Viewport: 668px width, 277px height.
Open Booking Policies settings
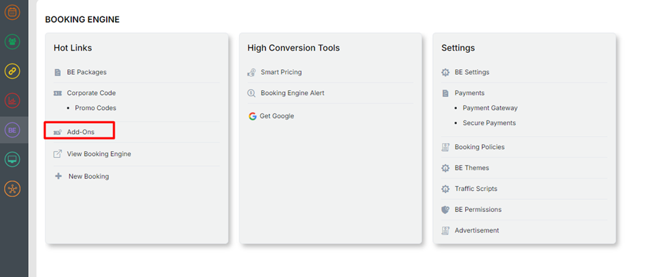click(479, 147)
